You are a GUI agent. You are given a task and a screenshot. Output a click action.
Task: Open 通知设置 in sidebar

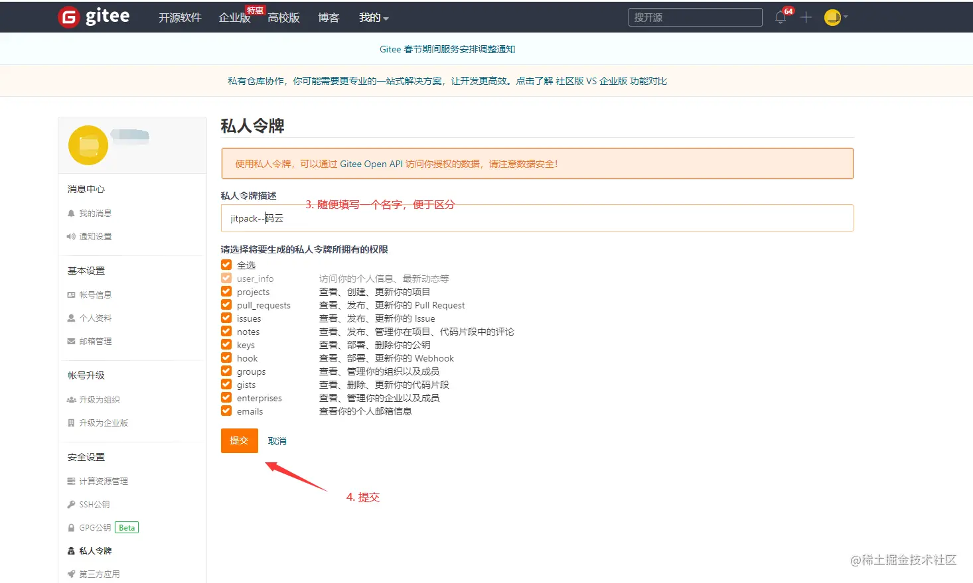(x=96, y=237)
